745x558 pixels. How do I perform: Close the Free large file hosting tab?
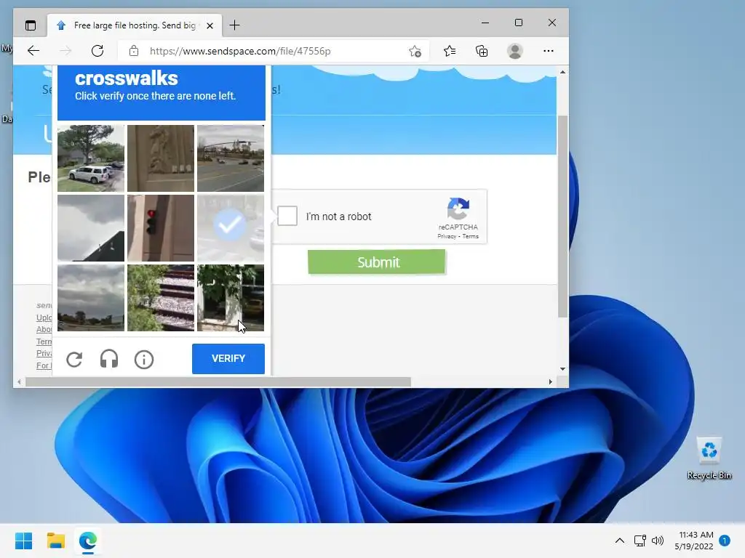click(210, 25)
